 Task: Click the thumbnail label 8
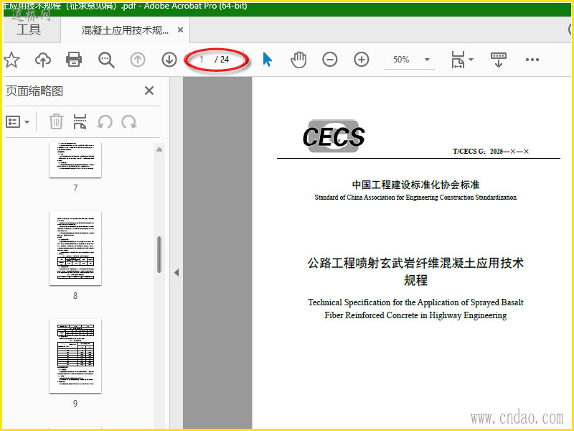point(75,296)
